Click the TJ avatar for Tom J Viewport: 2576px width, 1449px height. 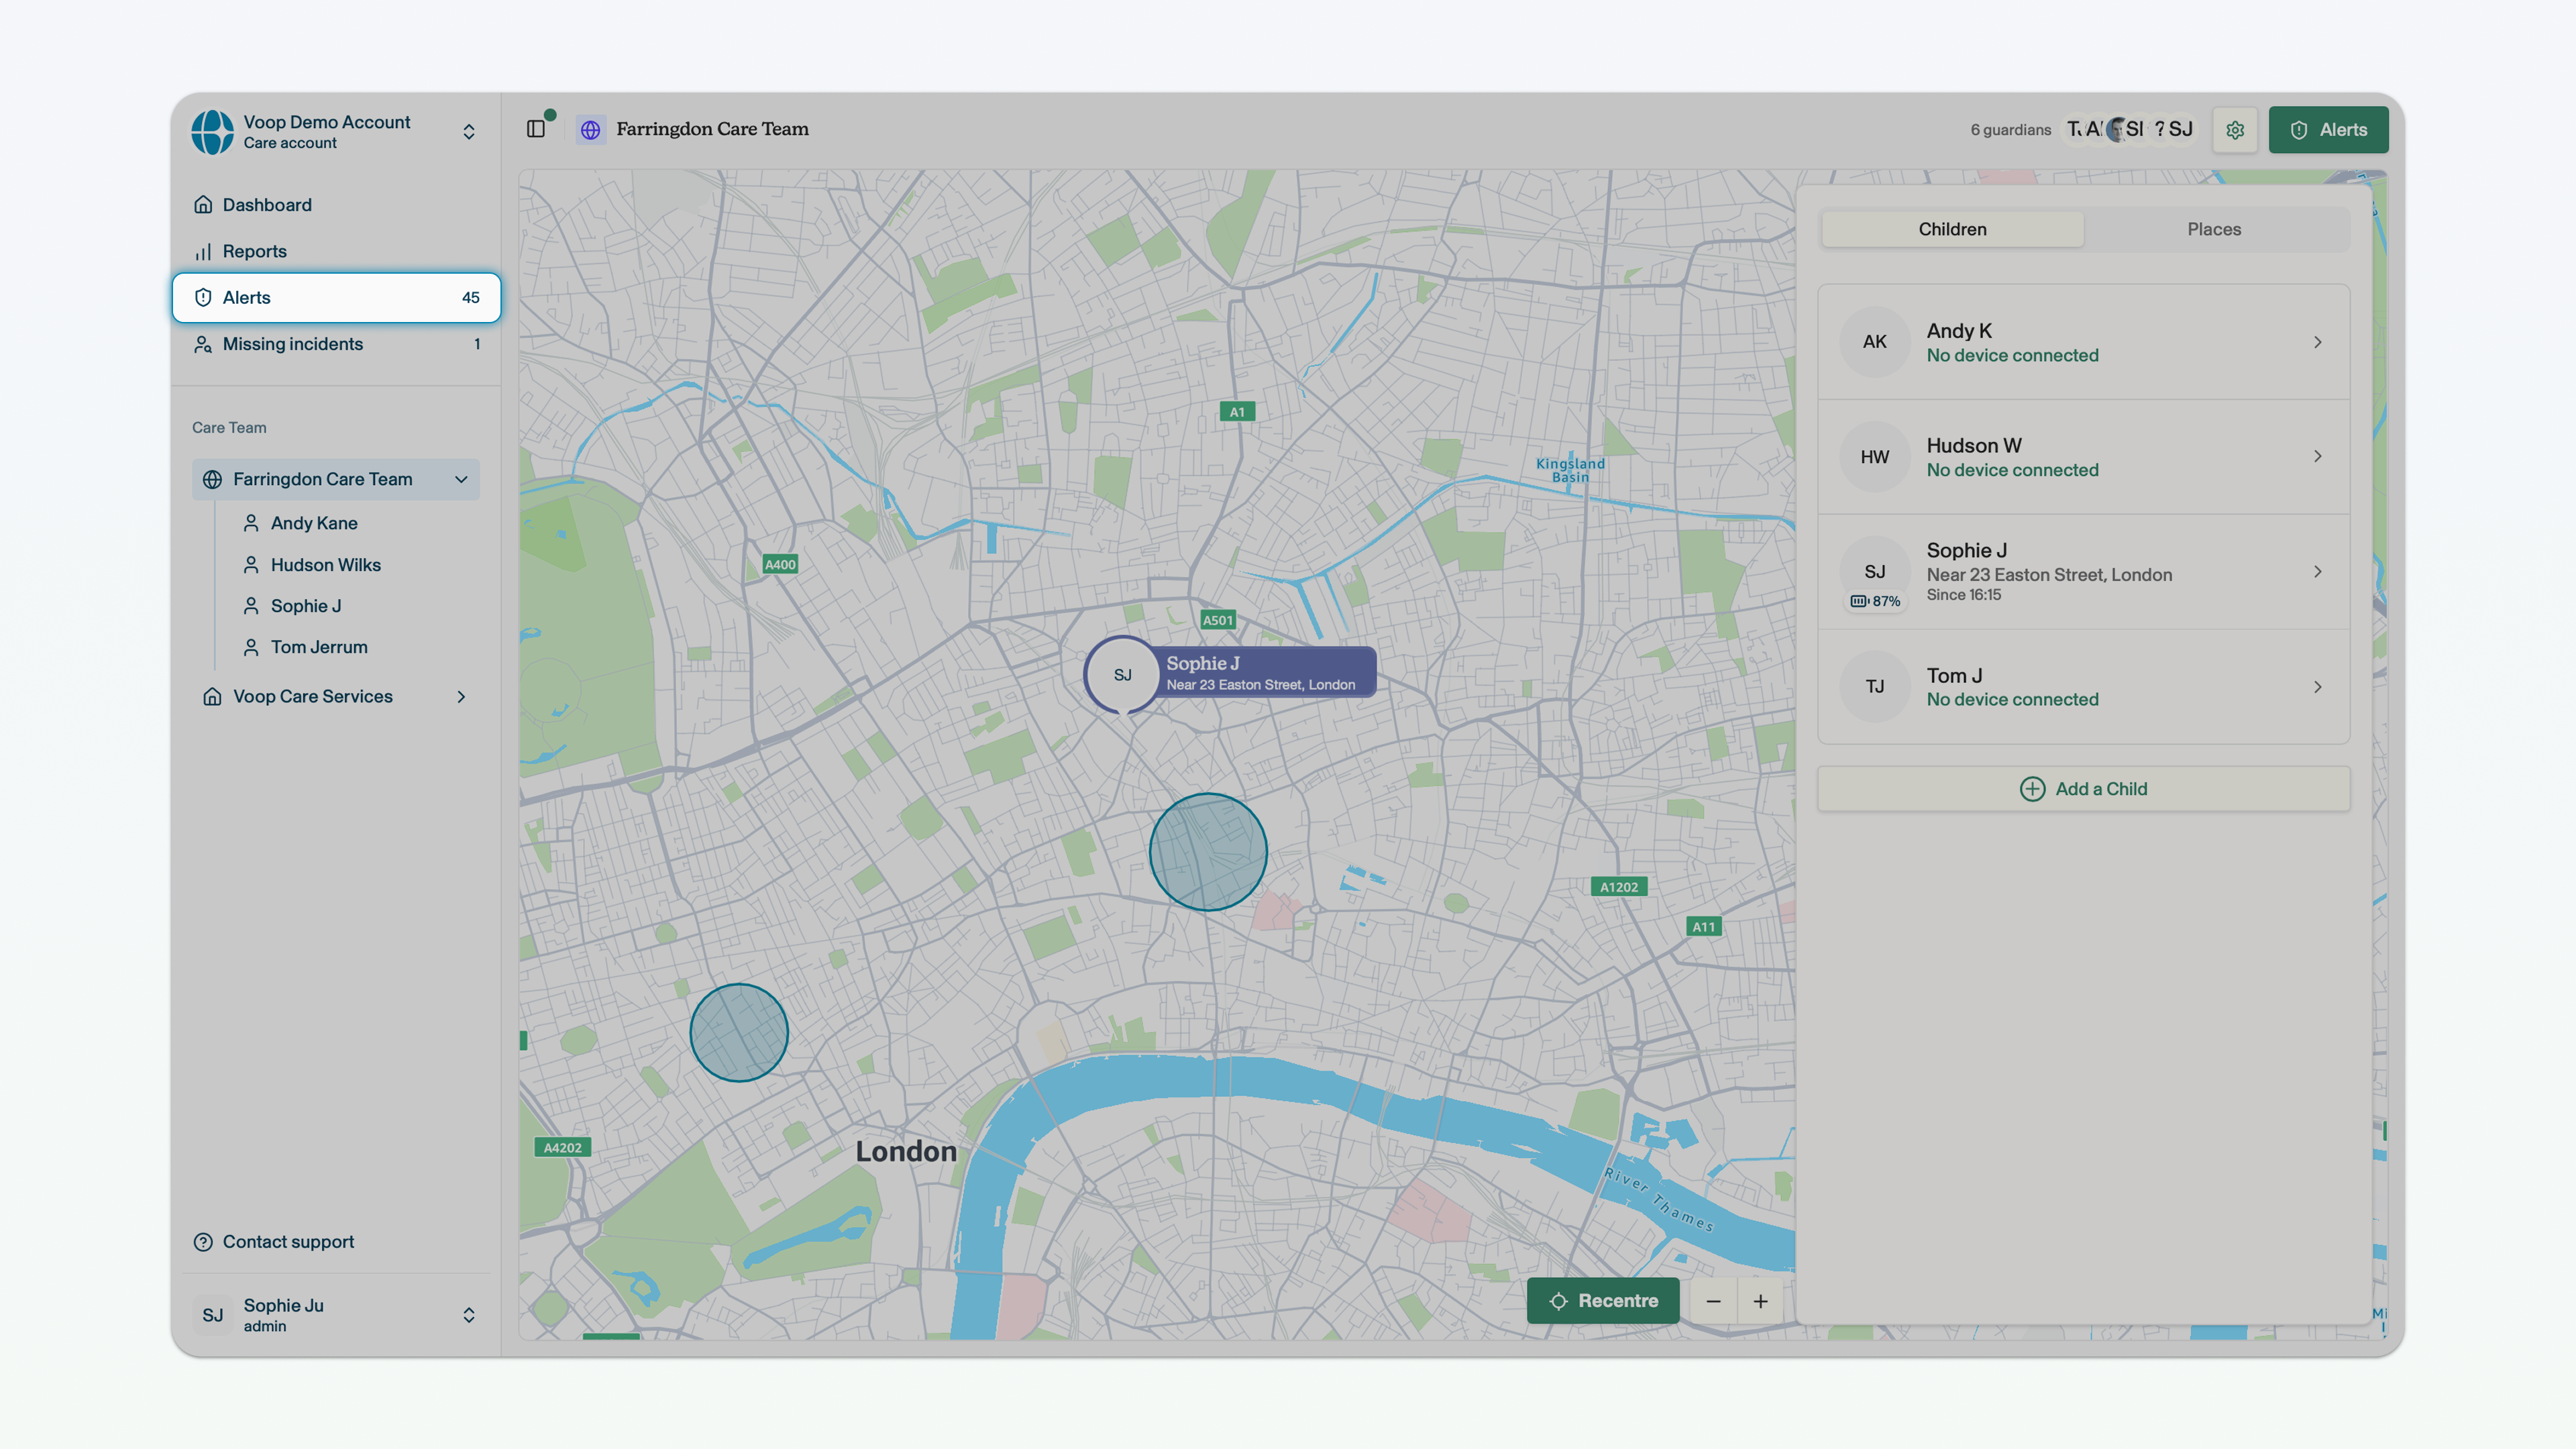coord(1875,687)
